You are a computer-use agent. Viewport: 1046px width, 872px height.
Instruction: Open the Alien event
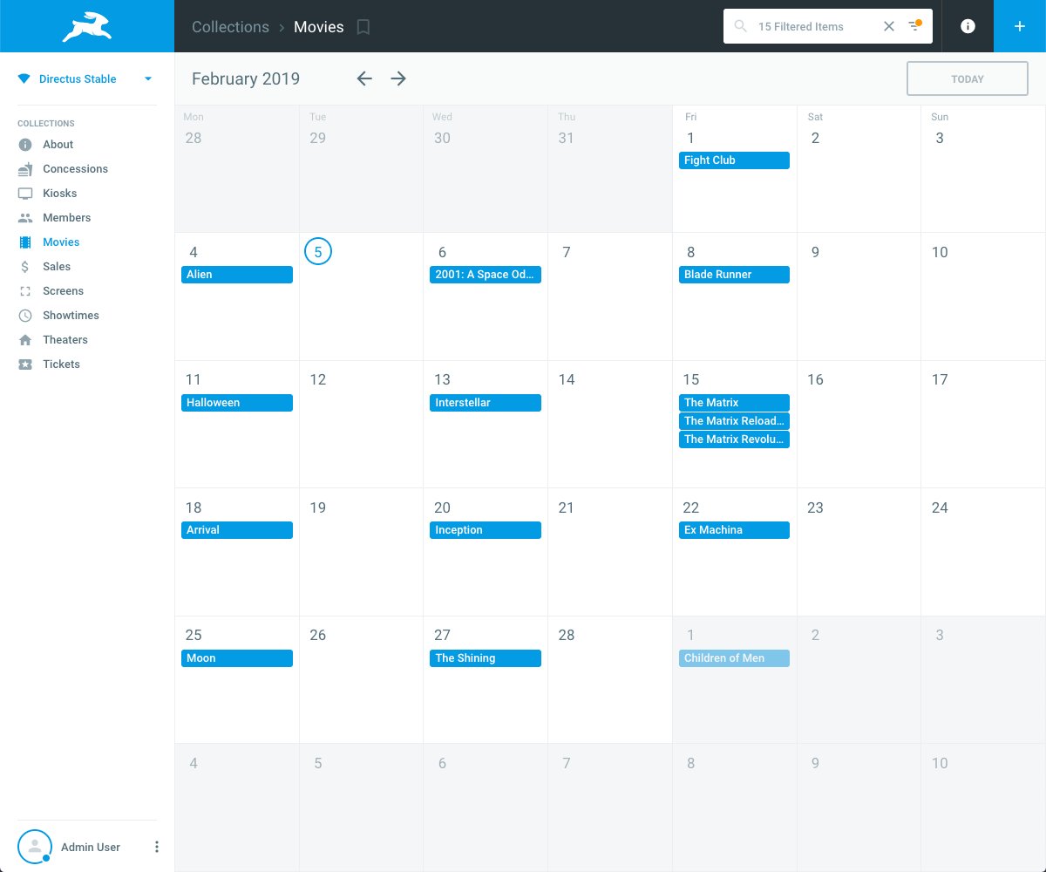tap(237, 275)
